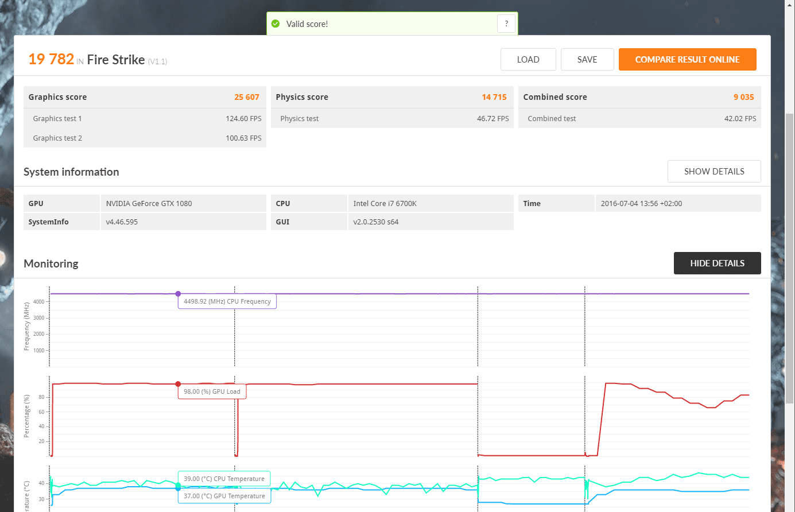Click the NVIDIA GeForce GTX 1080 GPU entry
The image size is (795, 512).
(x=149, y=204)
